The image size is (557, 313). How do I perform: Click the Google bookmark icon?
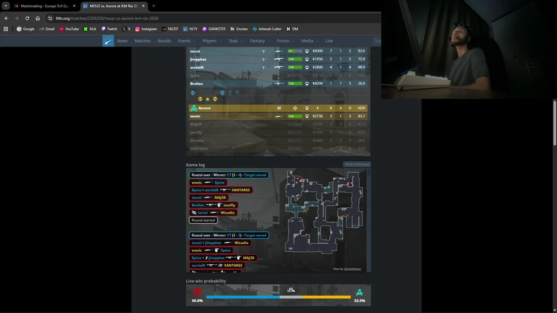pos(19,29)
